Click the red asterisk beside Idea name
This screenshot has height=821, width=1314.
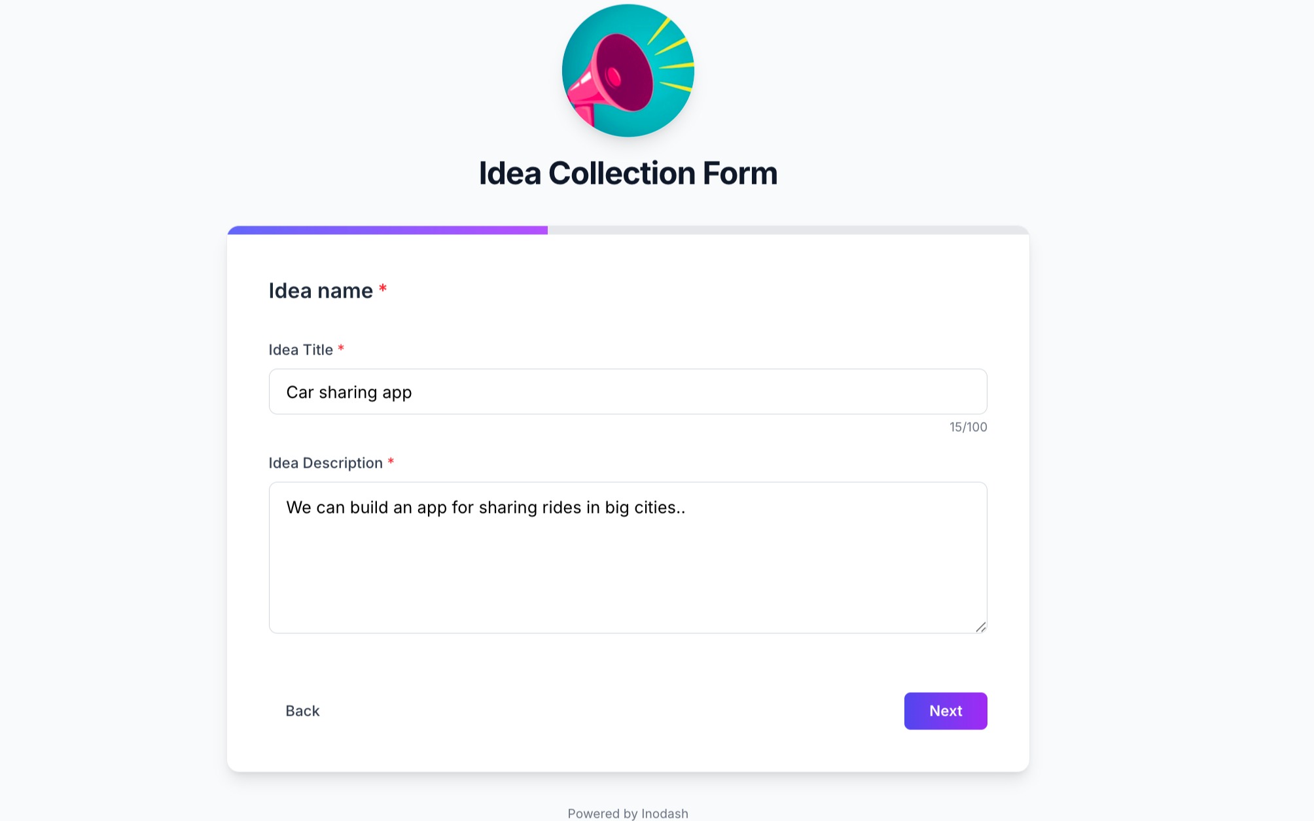(383, 288)
